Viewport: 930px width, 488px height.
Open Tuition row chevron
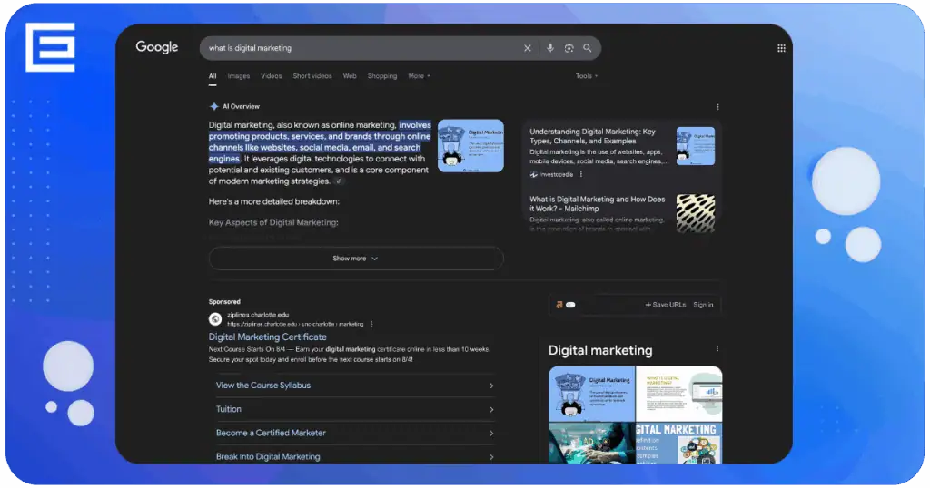coord(491,409)
